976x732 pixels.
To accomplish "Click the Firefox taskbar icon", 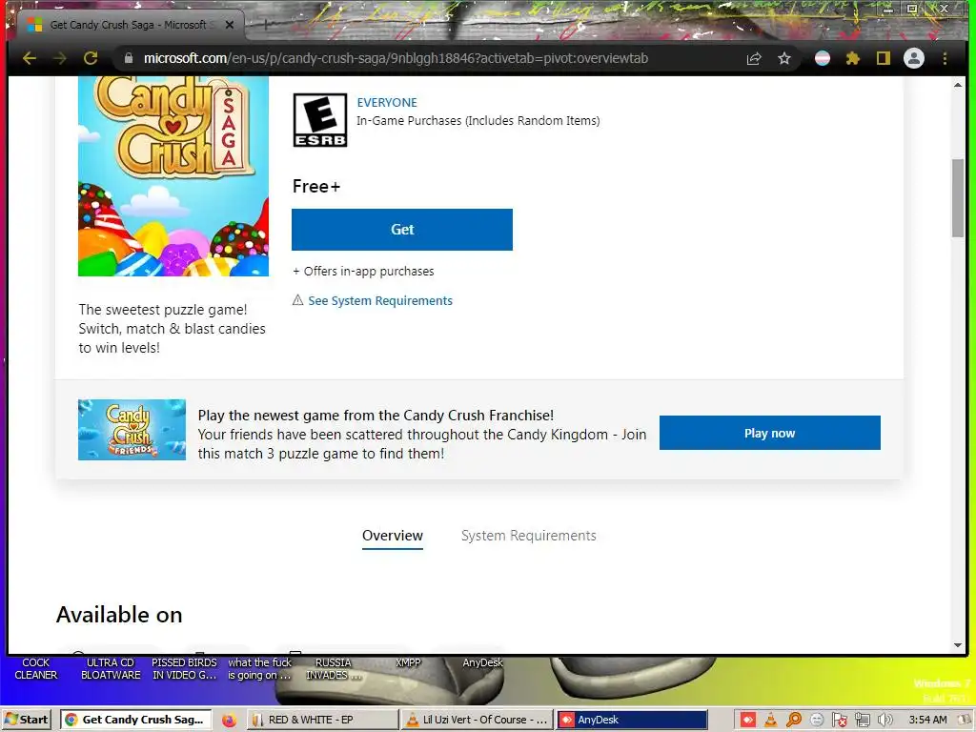I will pos(229,721).
